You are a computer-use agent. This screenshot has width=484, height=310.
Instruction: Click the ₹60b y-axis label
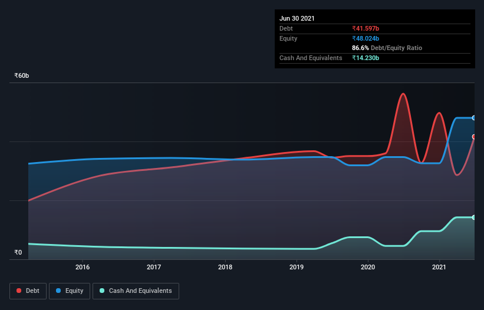click(x=22, y=75)
